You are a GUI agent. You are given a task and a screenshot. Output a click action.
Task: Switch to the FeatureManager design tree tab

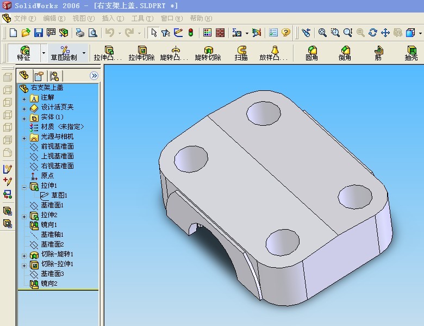pos(24,76)
